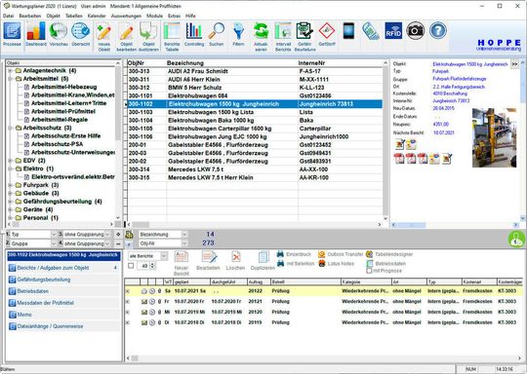Image resolution: width=527 pixels, height=374 pixels.
Task: Open the Dashboard chart icon
Action: pyautogui.click(x=36, y=33)
